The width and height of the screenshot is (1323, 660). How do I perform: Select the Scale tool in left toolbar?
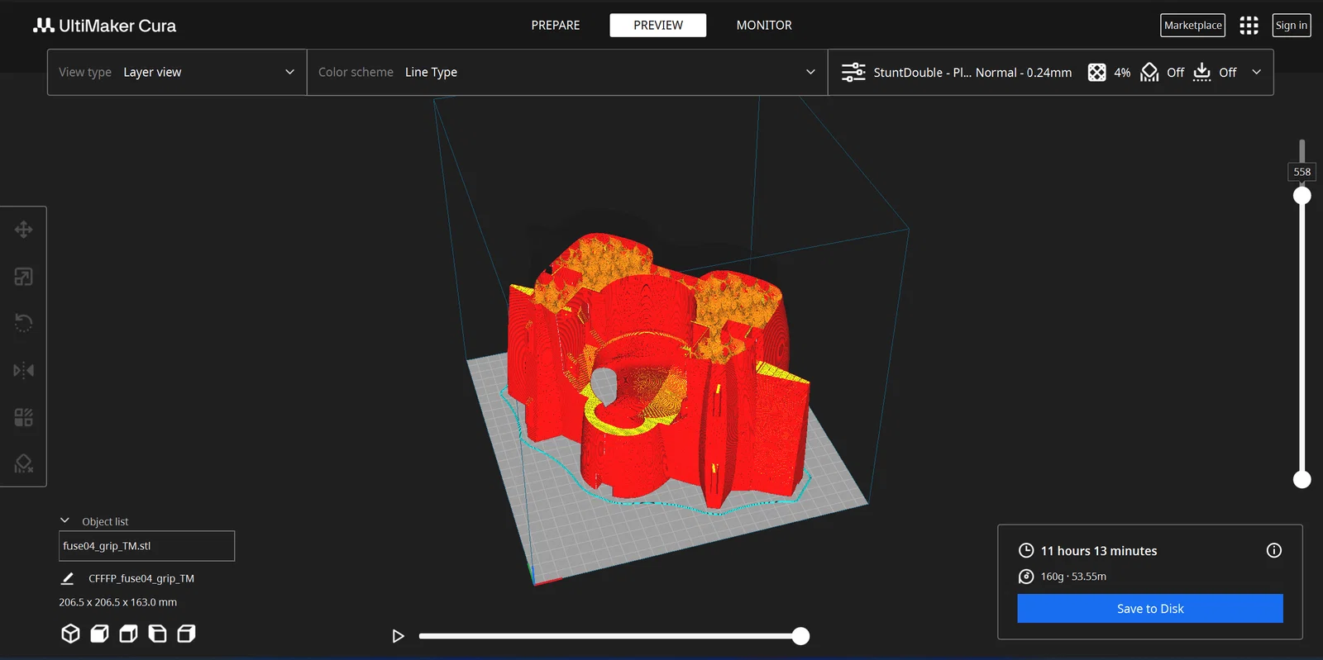coord(23,277)
